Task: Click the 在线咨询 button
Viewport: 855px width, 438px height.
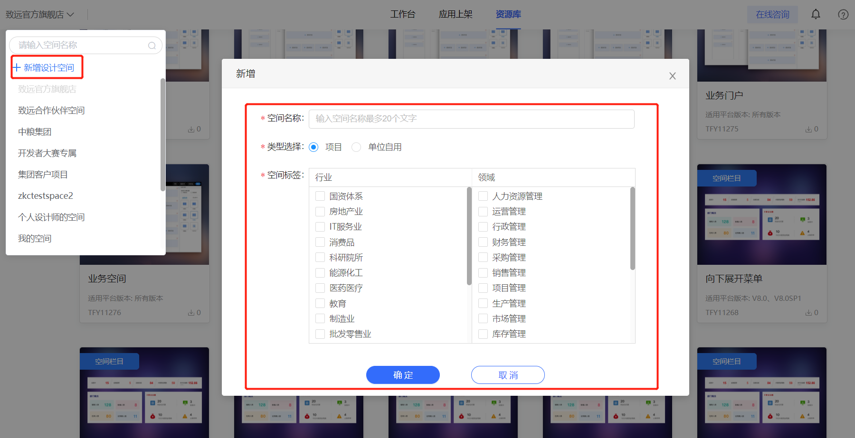Action: click(772, 15)
